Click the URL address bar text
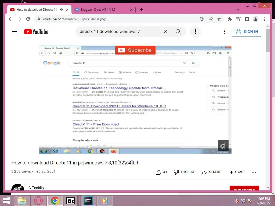Screen dimensions: 275x206 75,19
